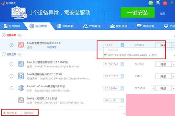Image resolution: width=175 pixels, height=116 pixels.
Task: Click the wrench repair icon for Realtek audio
Action: pyautogui.click(x=153, y=88)
